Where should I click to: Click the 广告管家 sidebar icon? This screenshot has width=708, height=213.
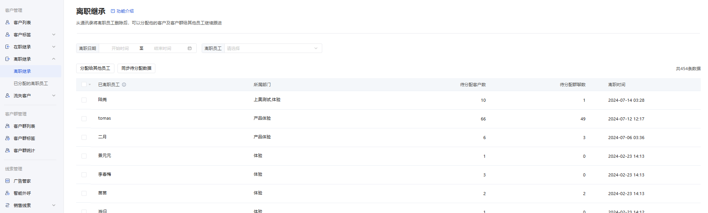[7, 181]
